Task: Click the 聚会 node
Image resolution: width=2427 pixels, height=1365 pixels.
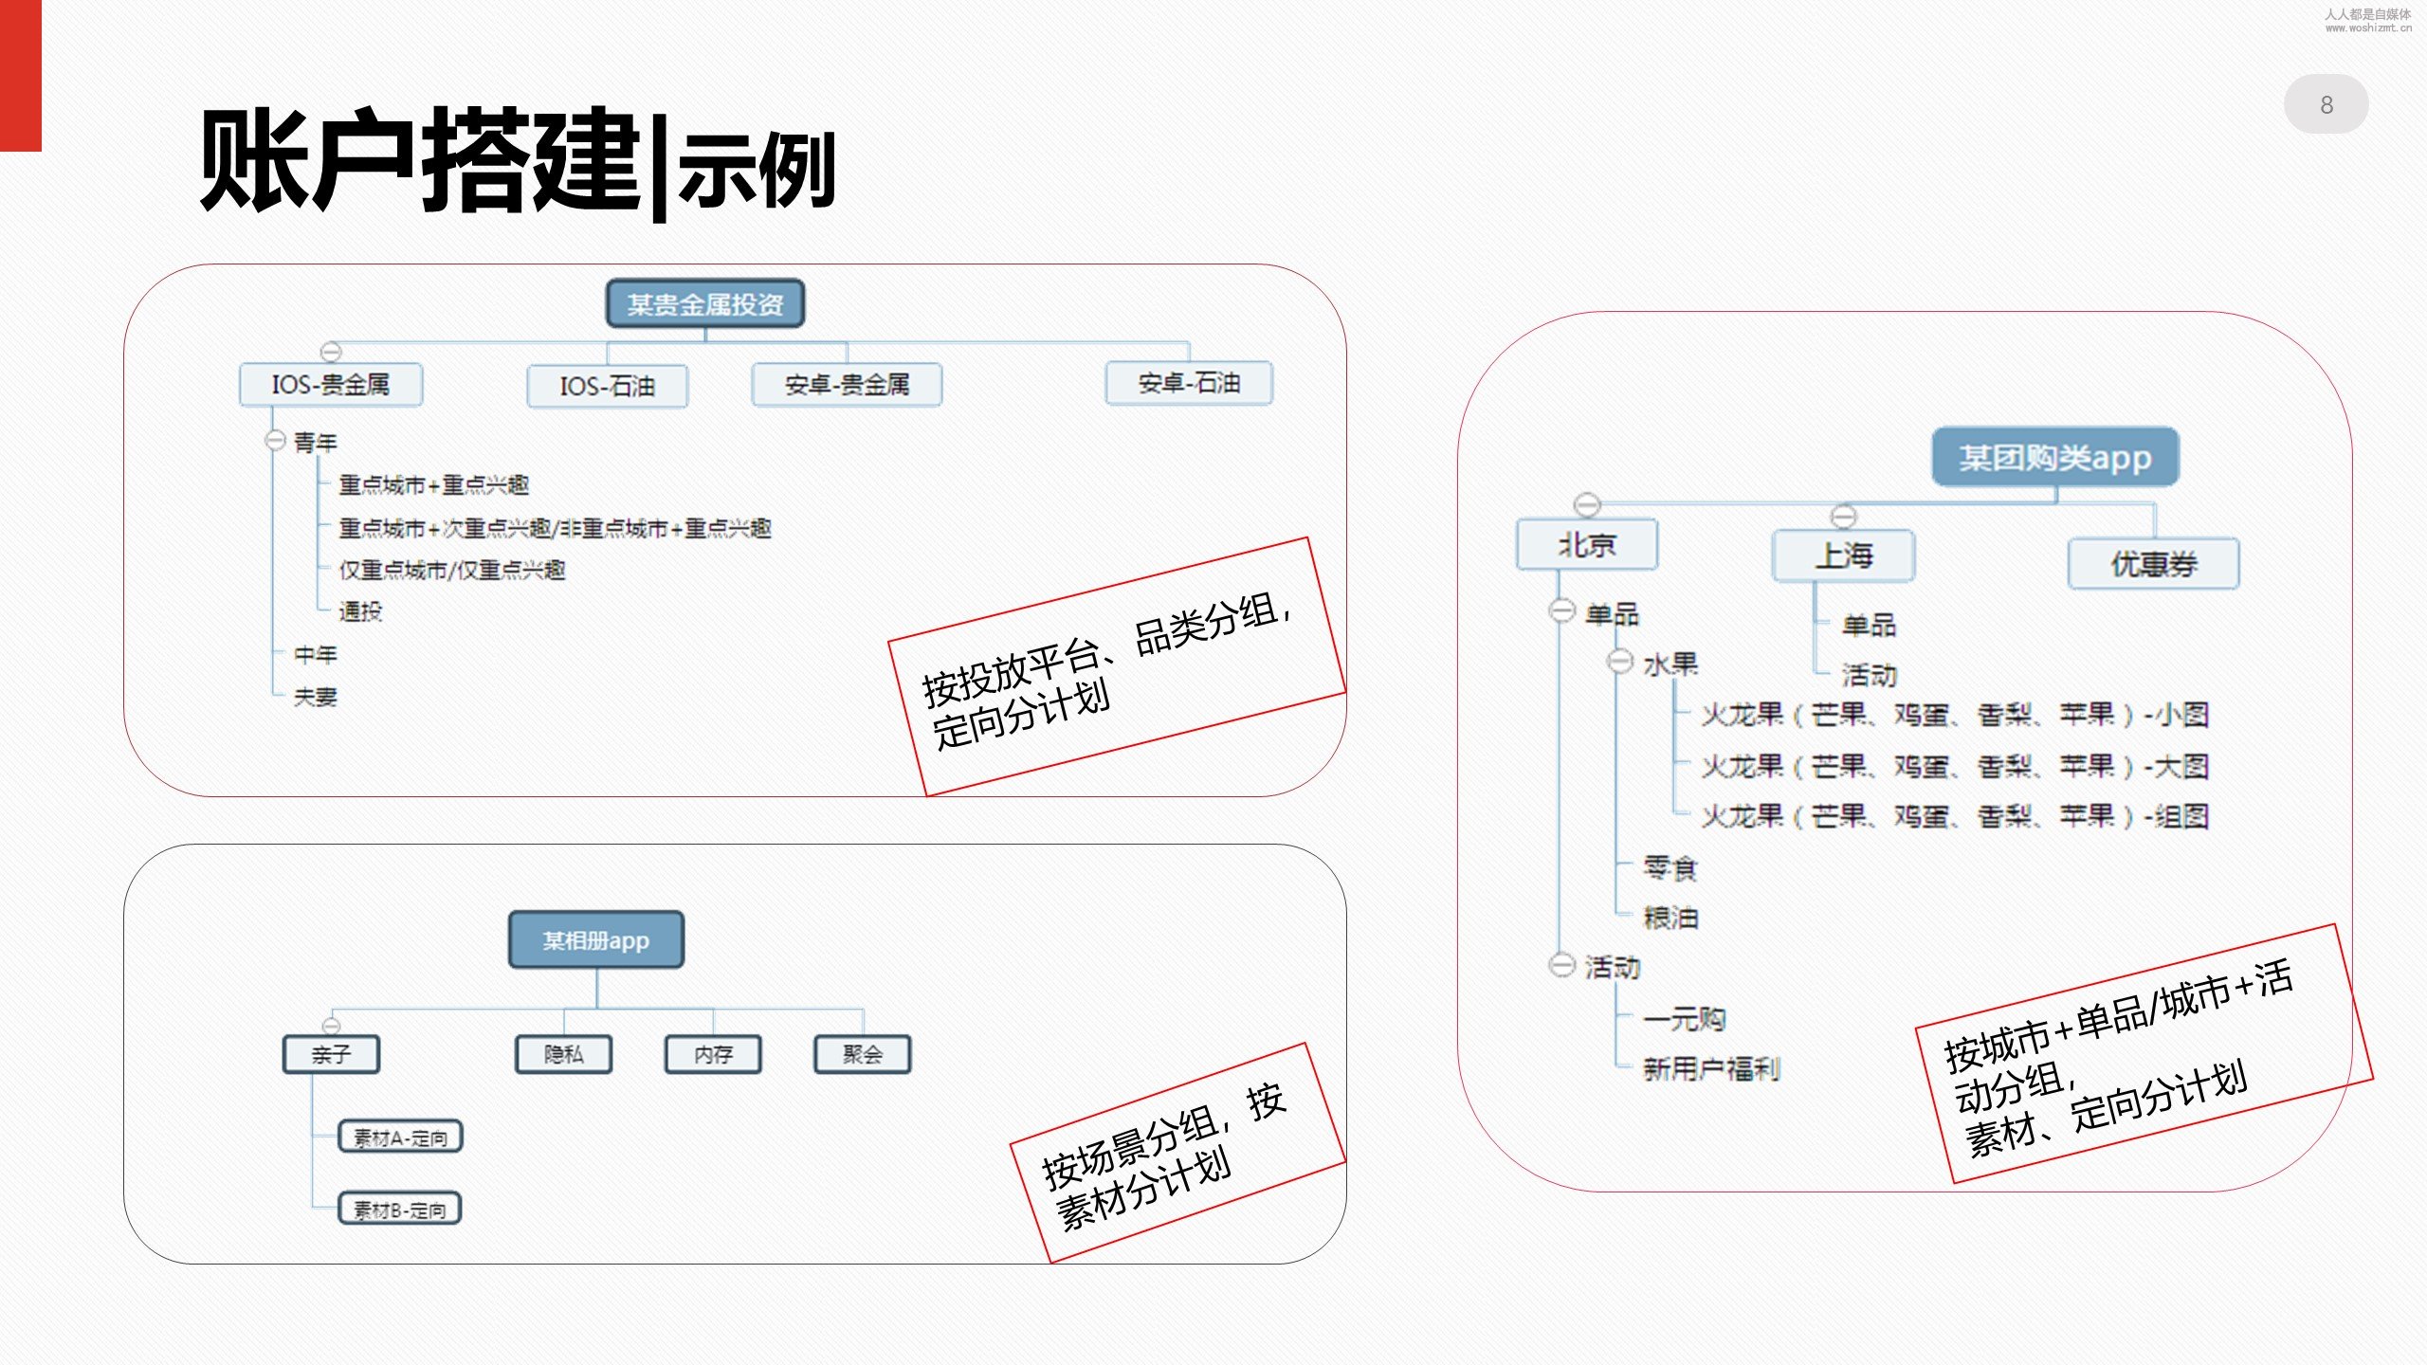Action: coord(863,1054)
